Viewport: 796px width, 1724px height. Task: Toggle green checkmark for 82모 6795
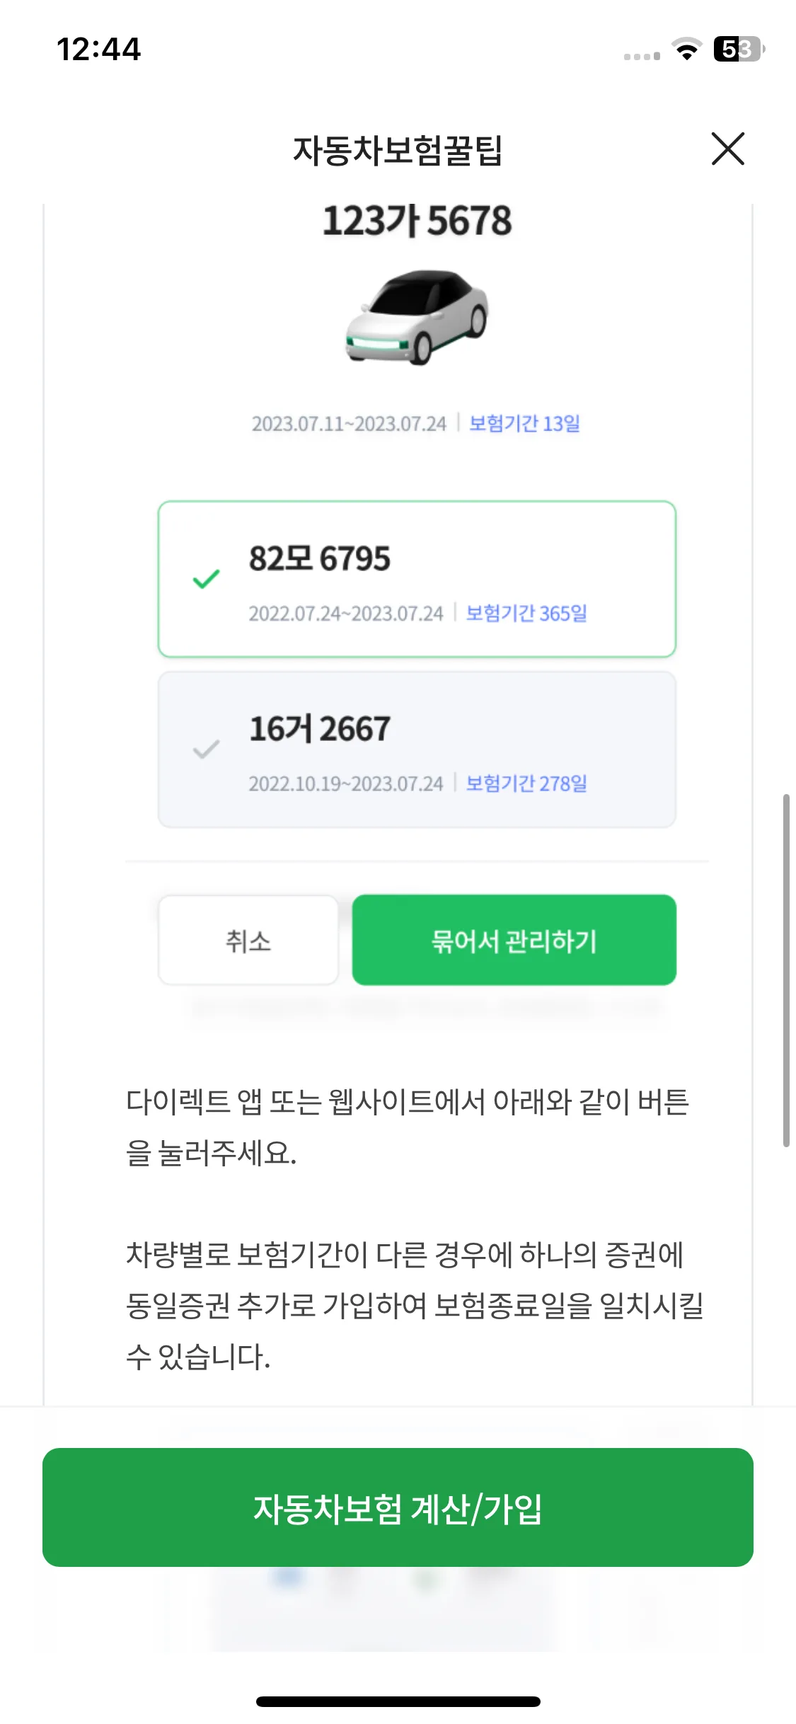tap(206, 579)
